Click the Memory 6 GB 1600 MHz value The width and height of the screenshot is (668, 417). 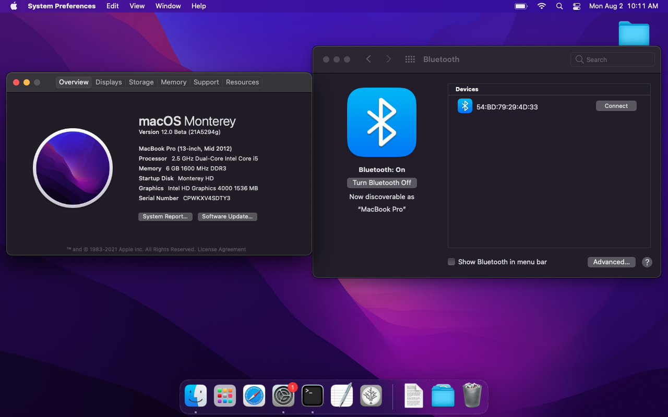pyautogui.click(x=196, y=169)
